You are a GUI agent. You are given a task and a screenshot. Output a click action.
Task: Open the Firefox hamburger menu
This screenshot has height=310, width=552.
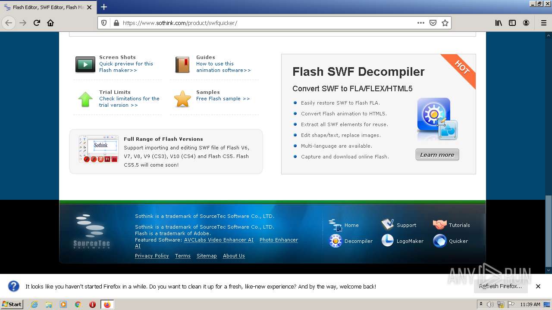click(x=543, y=23)
